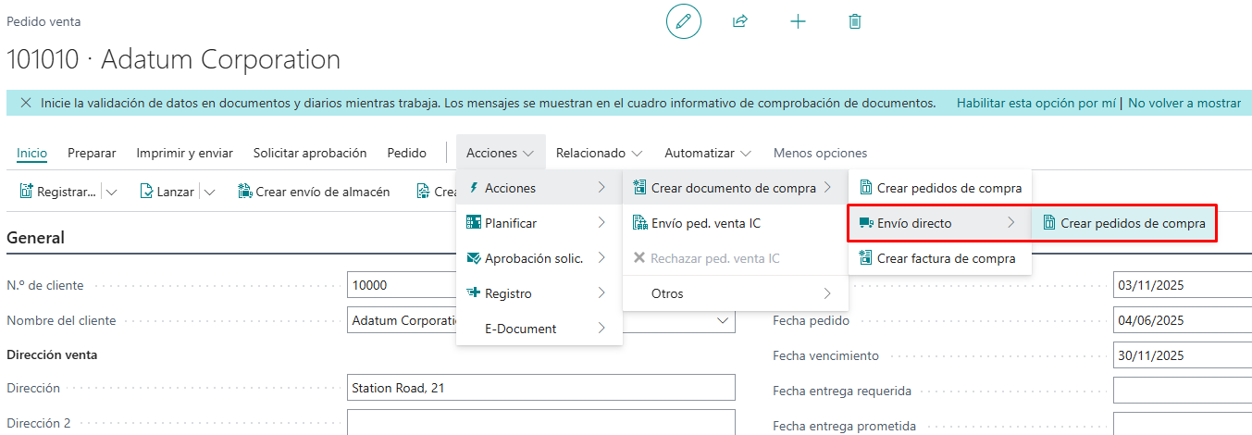Open the Envío directo submenu
Screen dimensions: 1252x435
click(939, 223)
